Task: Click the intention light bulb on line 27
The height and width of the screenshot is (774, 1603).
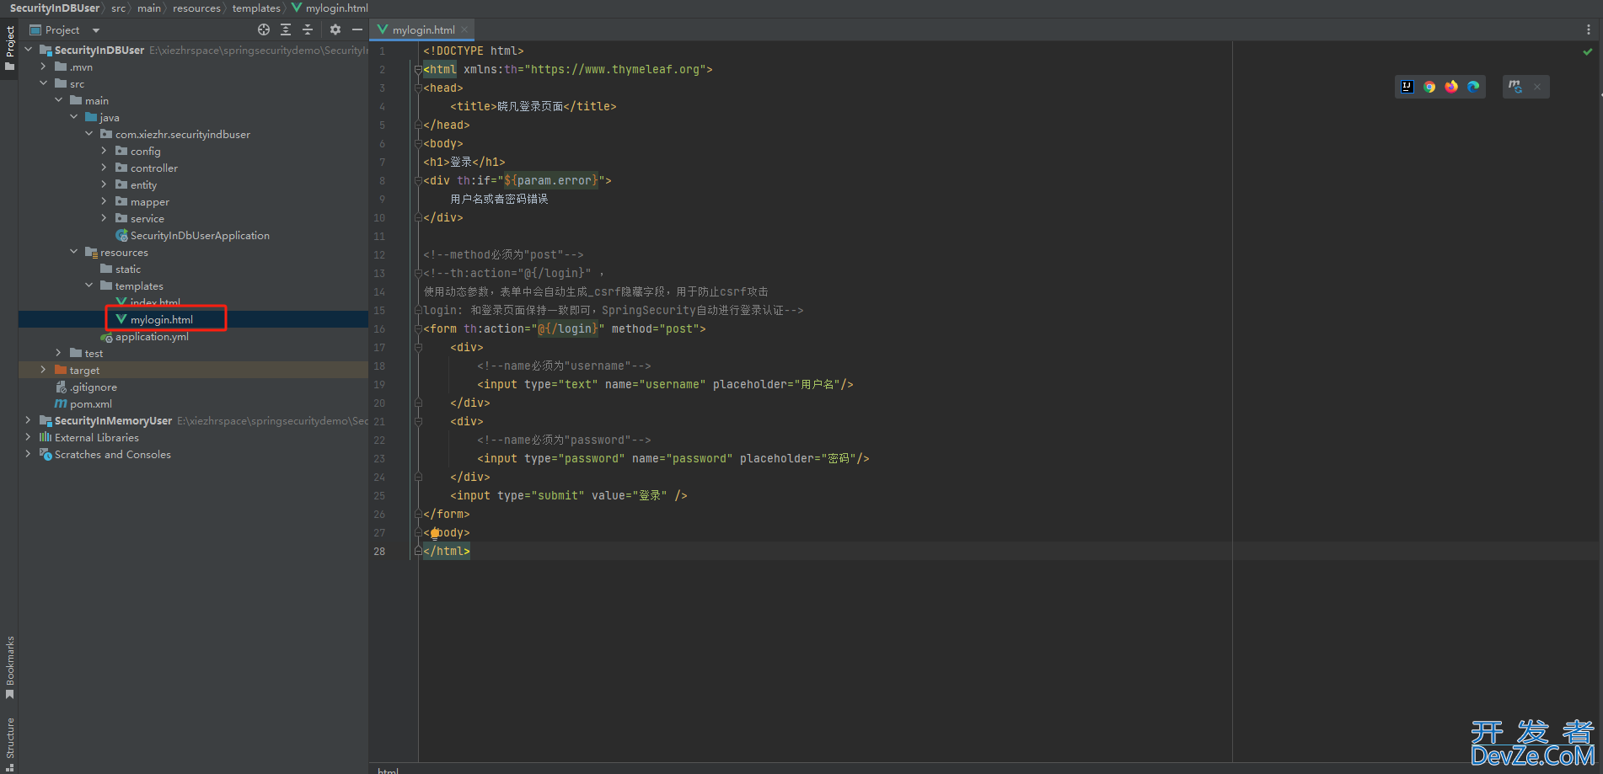Action: (435, 533)
